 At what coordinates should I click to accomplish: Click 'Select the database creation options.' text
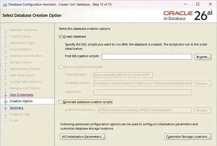coord(85,29)
